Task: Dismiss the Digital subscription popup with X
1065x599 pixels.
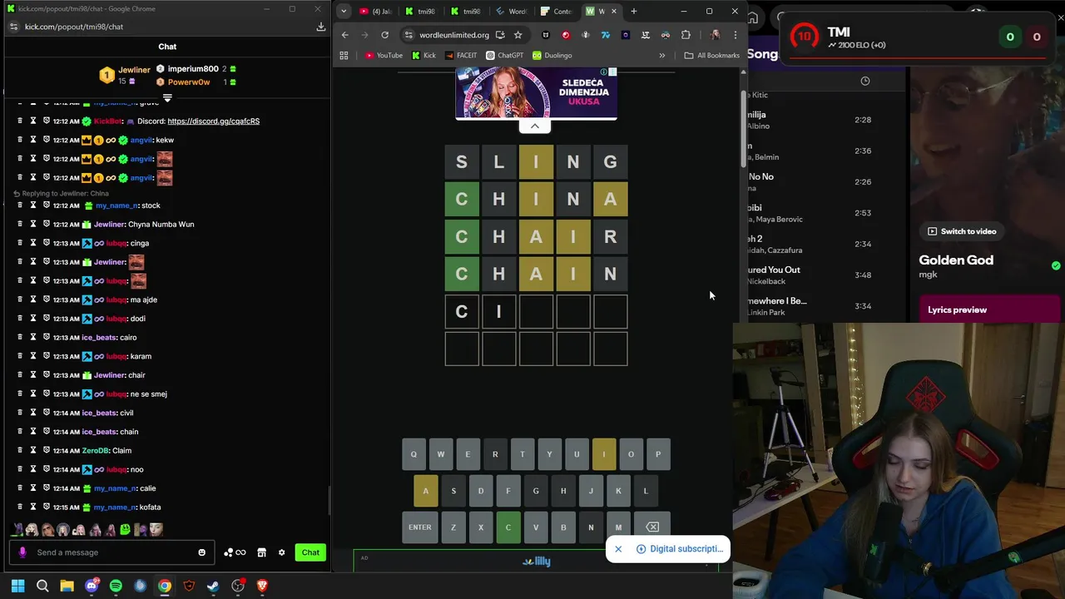Action: [x=618, y=549]
